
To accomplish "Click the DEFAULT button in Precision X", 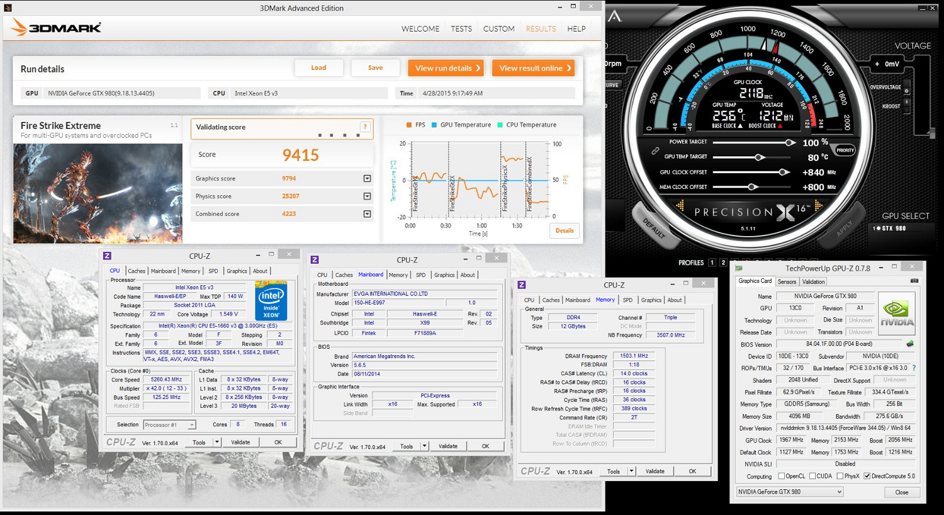I will click(653, 228).
